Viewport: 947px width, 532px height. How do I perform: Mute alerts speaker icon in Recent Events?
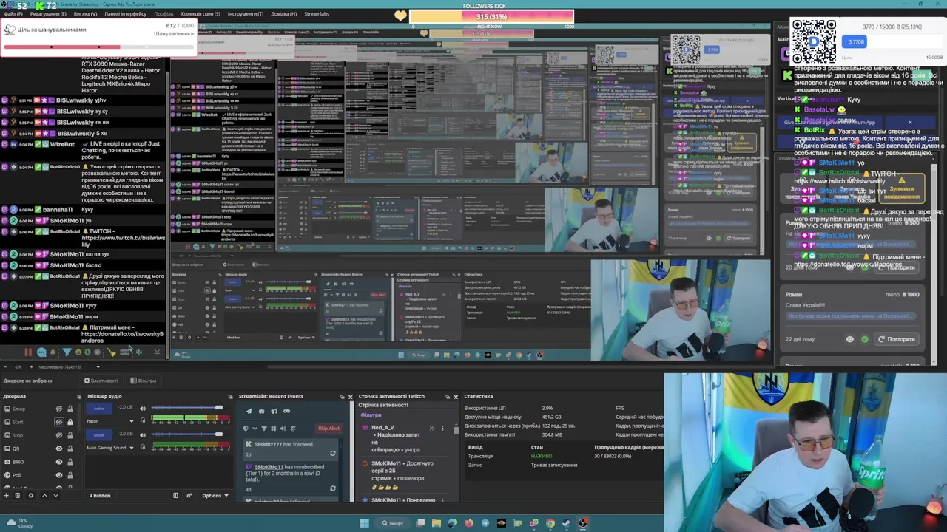point(283,429)
